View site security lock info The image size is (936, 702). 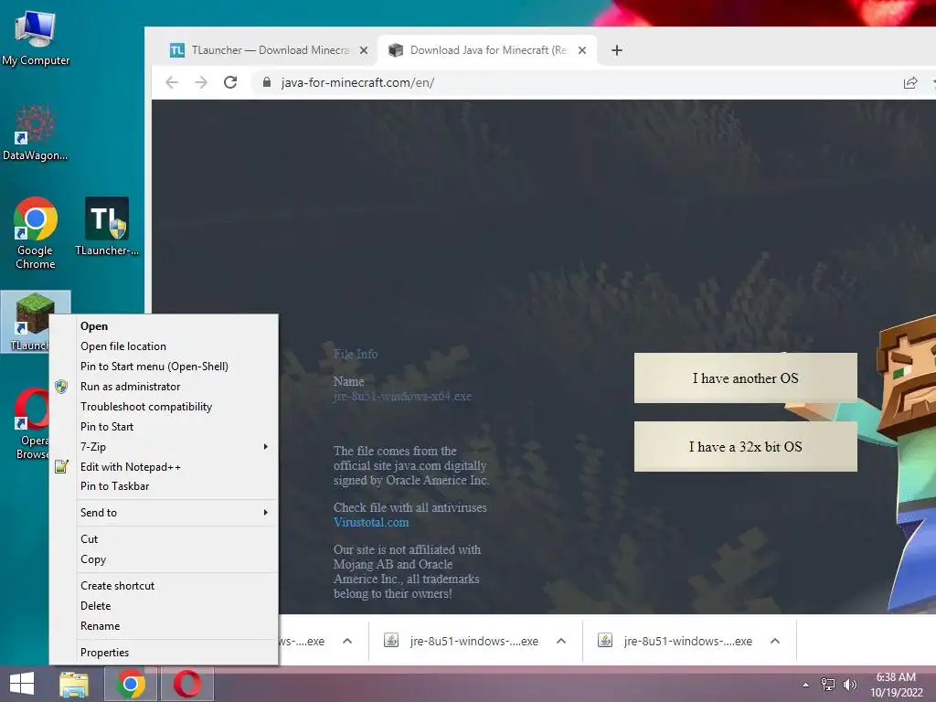pos(267,82)
